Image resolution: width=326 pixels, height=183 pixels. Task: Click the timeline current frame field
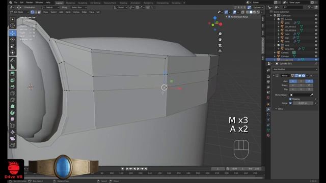click(218, 169)
